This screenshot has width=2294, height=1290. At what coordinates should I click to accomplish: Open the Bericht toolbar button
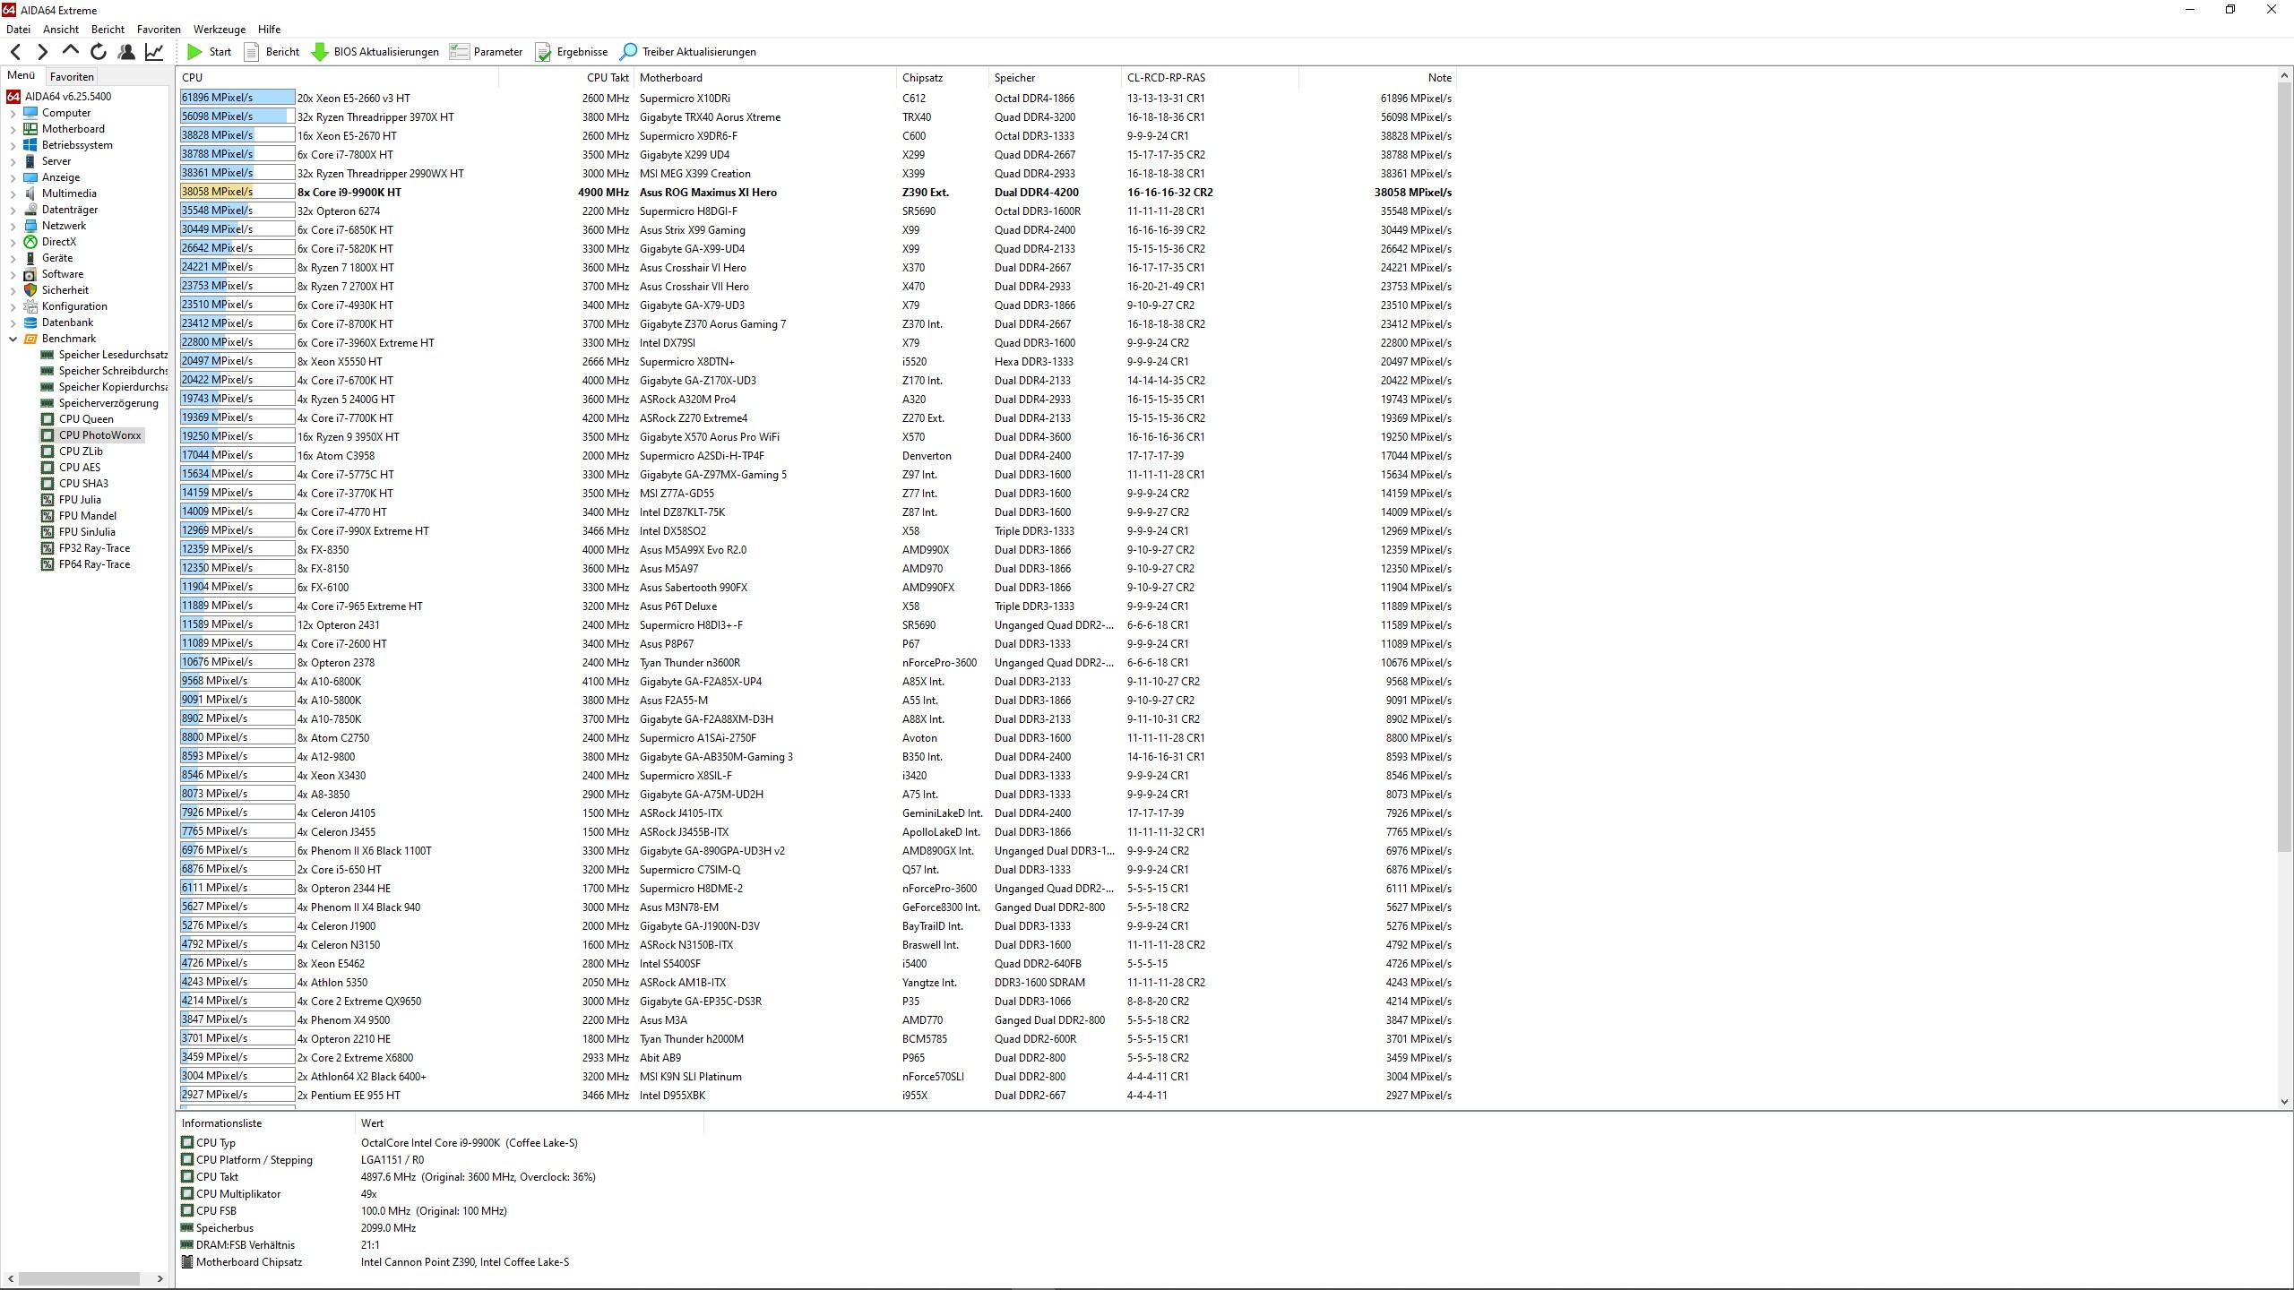pos(272,52)
